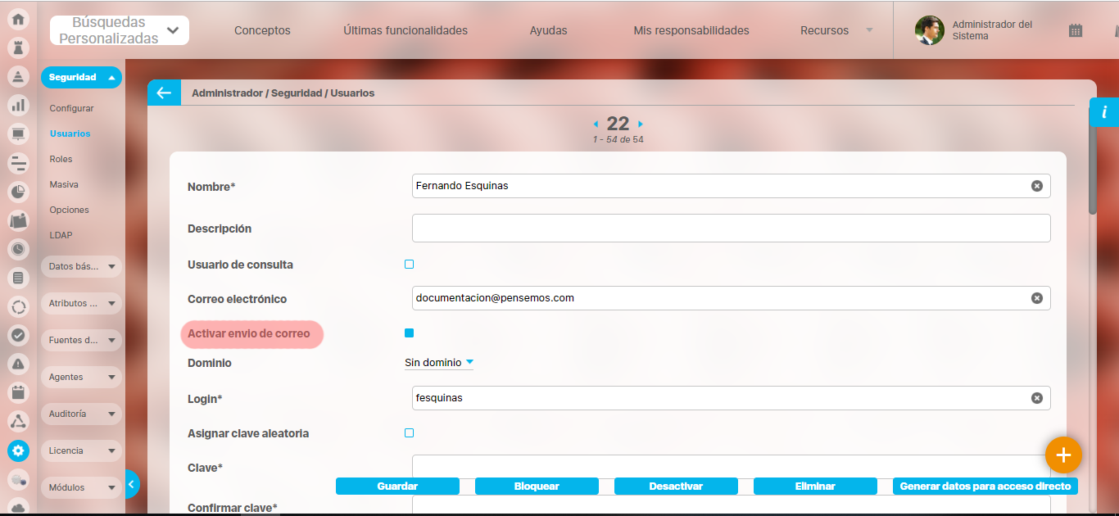Click the orange plus add button

1063,455
